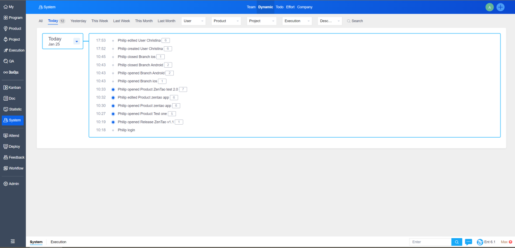515x248 pixels.
Task: Switch to the Todo tab
Action: (279, 7)
